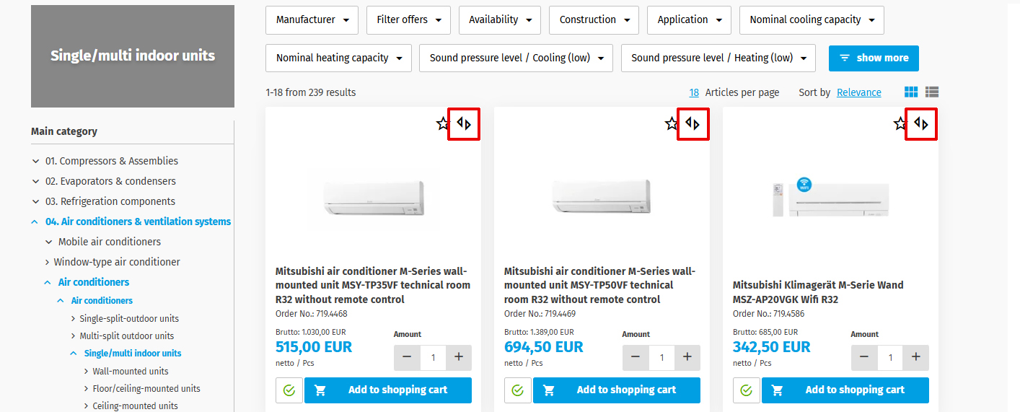This screenshot has width=1020, height=412.
Task: Star the MSY-TP35VF air conditioner
Action: coord(442,124)
